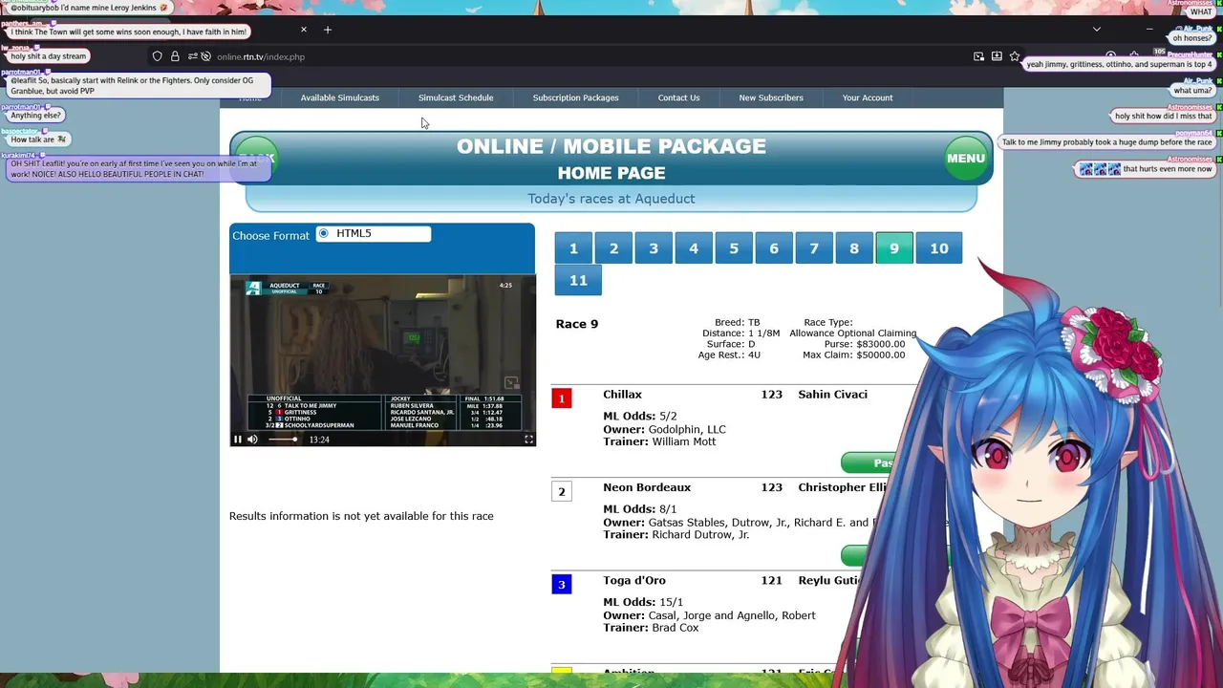The height and width of the screenshot is (688, 1223).
Task: Click Today's races at Aqueduct banner
Action: pos(611,199)
